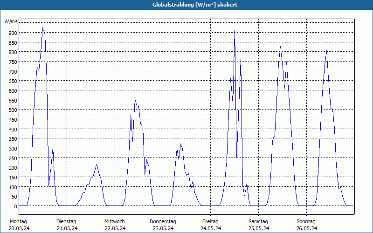Select the 'Samstag' day label
Screen dimensions: 373x233
(258, 222)
